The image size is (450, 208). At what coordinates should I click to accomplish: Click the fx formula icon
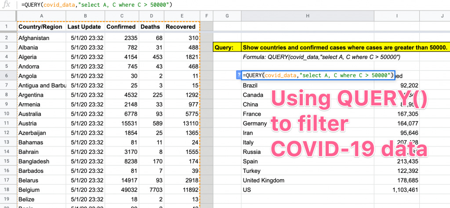tap(6, 5)
